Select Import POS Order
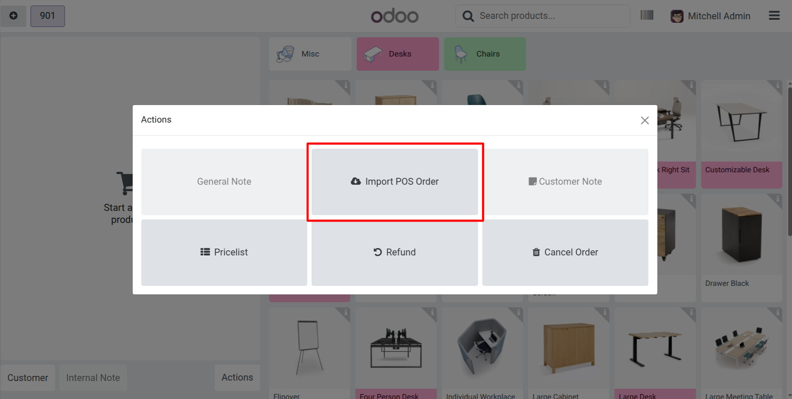Screen dimensions: 792x399 [x=395, y=182]
